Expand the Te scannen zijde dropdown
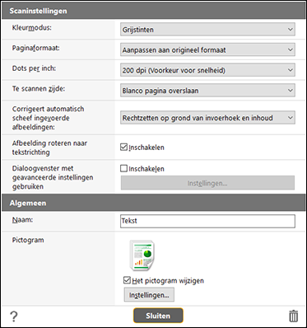Image resolution: width=307 pixels, height=328 pixels. (207, 91)
